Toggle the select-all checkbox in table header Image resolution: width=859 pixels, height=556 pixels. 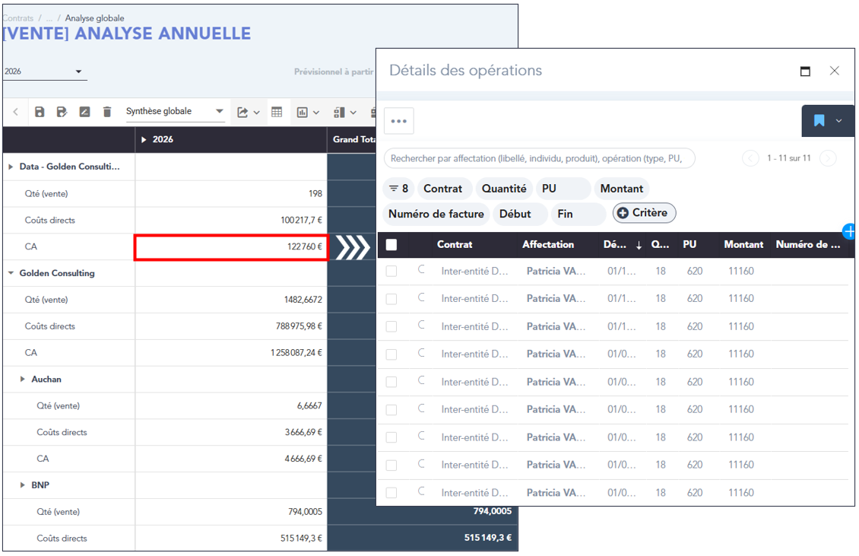[391, 245]
